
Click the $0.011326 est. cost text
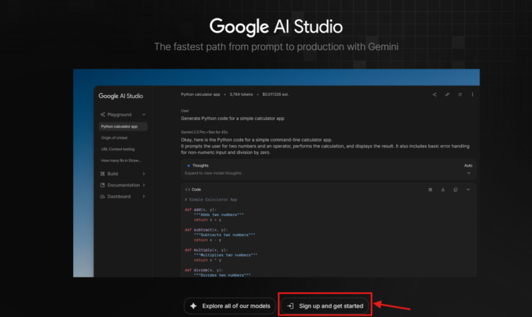click(x=276, y=94)
